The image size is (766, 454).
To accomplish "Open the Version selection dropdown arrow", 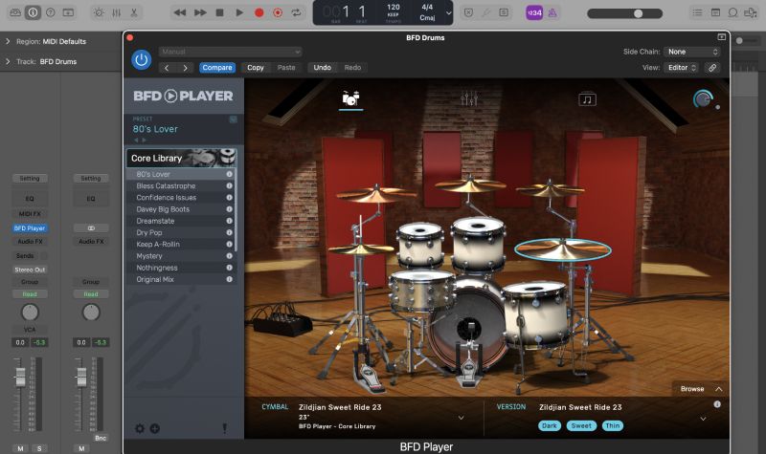I will (x=703, y=419).
